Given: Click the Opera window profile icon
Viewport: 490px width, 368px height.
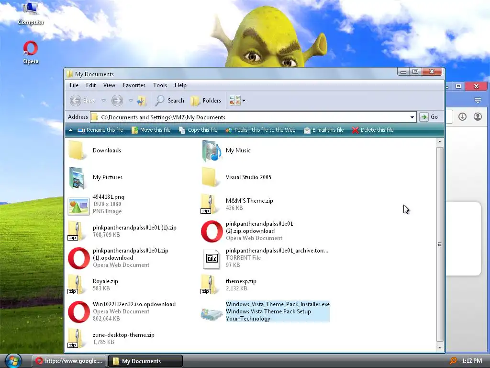Looking at the screenshot, I should [478, 117].
